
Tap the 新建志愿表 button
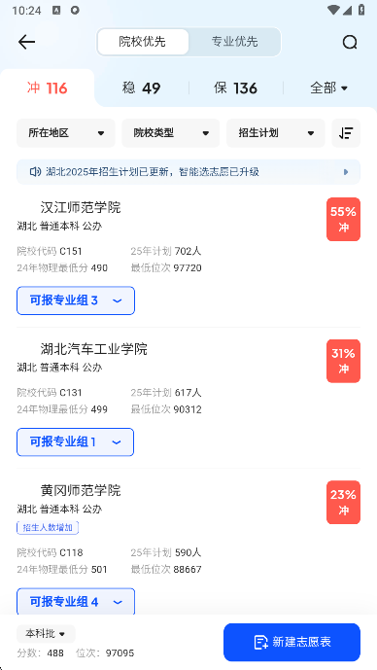pyautogui.click(x=292, y=642)
